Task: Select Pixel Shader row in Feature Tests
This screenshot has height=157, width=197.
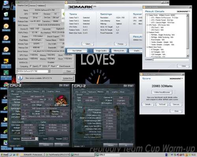Action: pyautogui.click(x=158, y=40)
